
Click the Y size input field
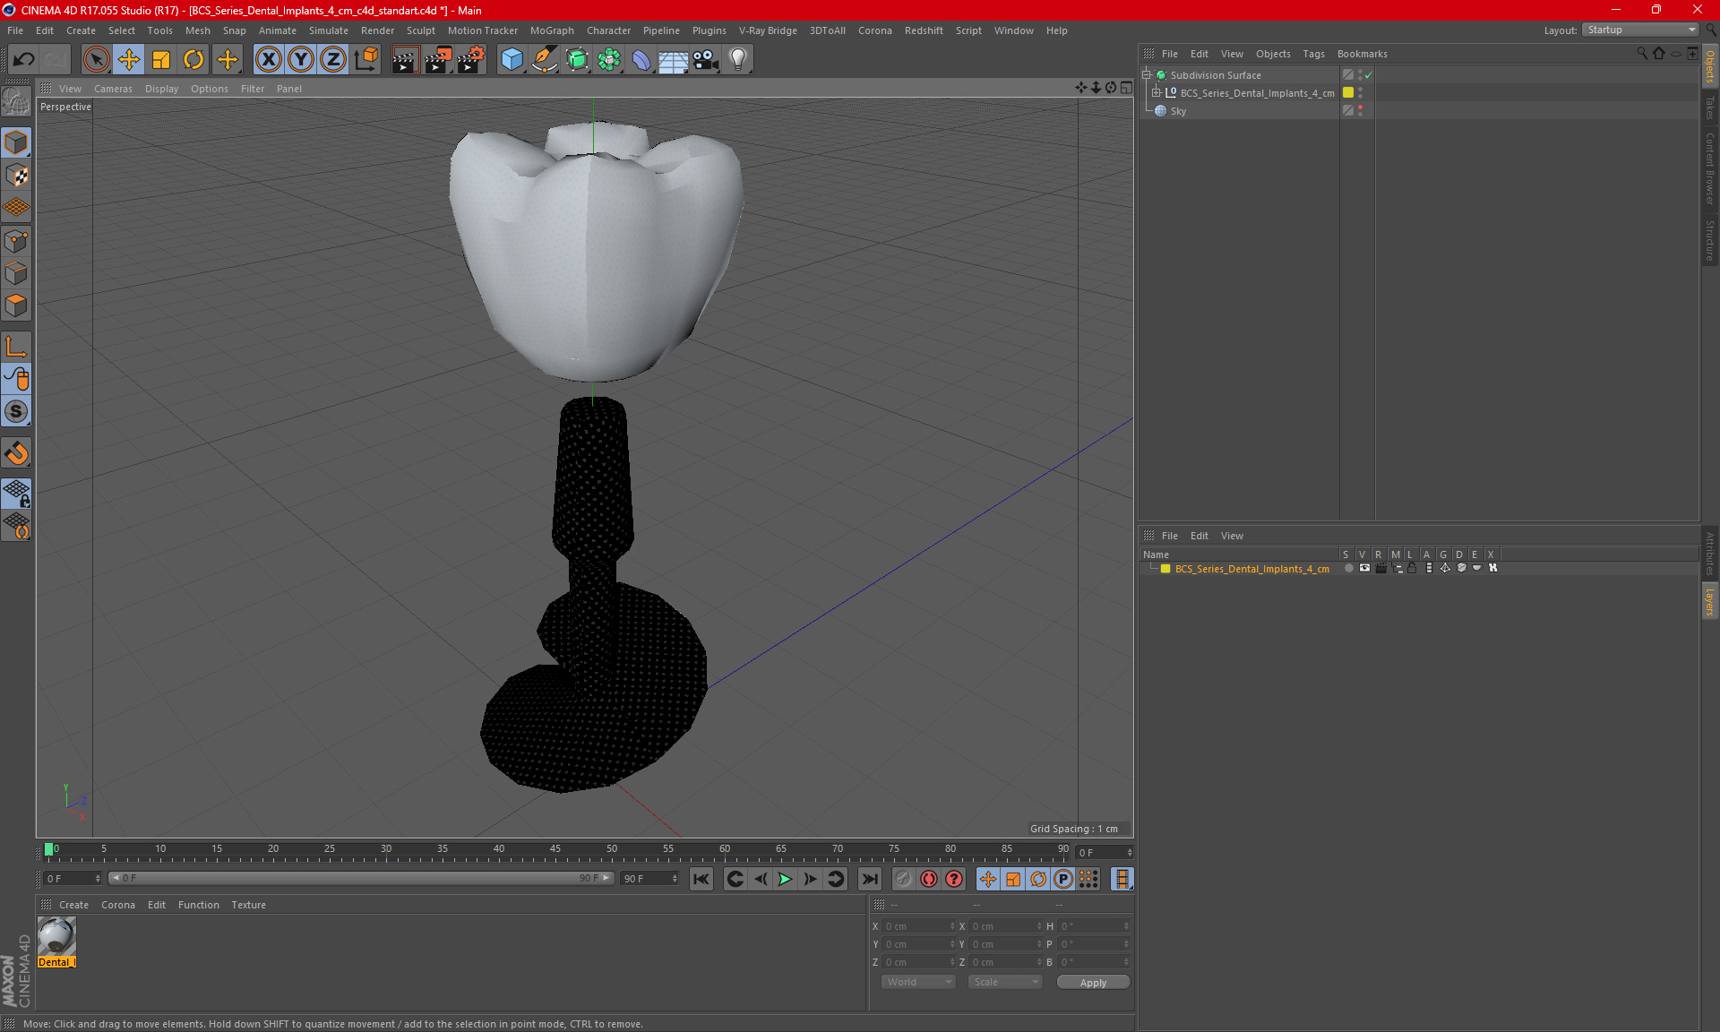[x=1004, y=944]
